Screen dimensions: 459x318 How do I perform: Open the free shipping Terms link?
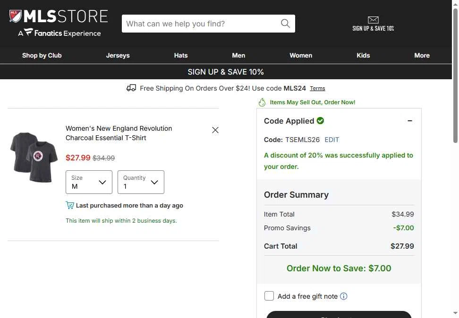tap(317, 88)
